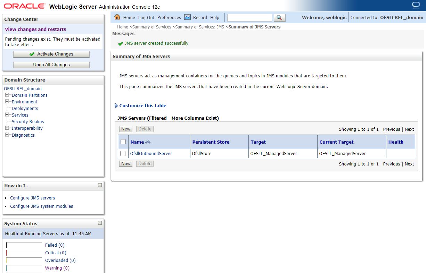Open OFSLLREL_domain in Domain Structure

(x=23, y=89)
